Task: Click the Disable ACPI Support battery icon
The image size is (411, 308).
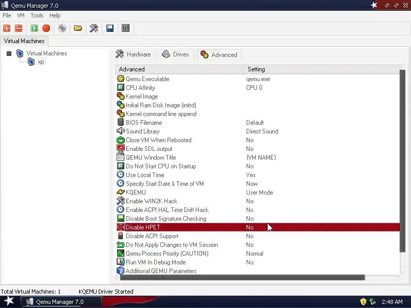Action: tap(121, 236)
